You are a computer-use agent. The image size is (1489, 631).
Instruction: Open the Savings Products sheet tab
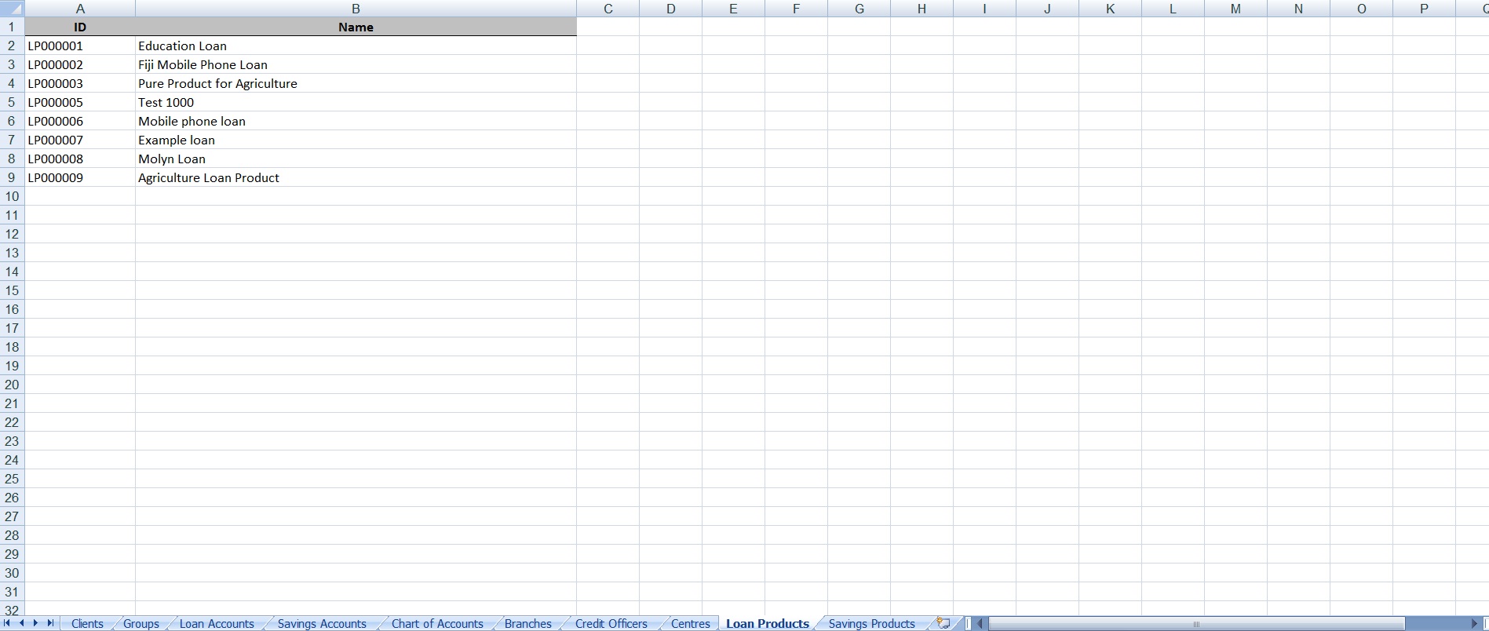pyautogui.click(x=871, y=624)
